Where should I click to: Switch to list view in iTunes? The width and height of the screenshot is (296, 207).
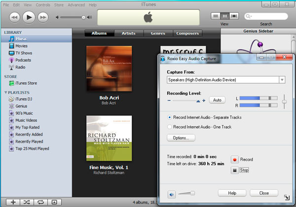pyautogui.click(x=216, y=16)
